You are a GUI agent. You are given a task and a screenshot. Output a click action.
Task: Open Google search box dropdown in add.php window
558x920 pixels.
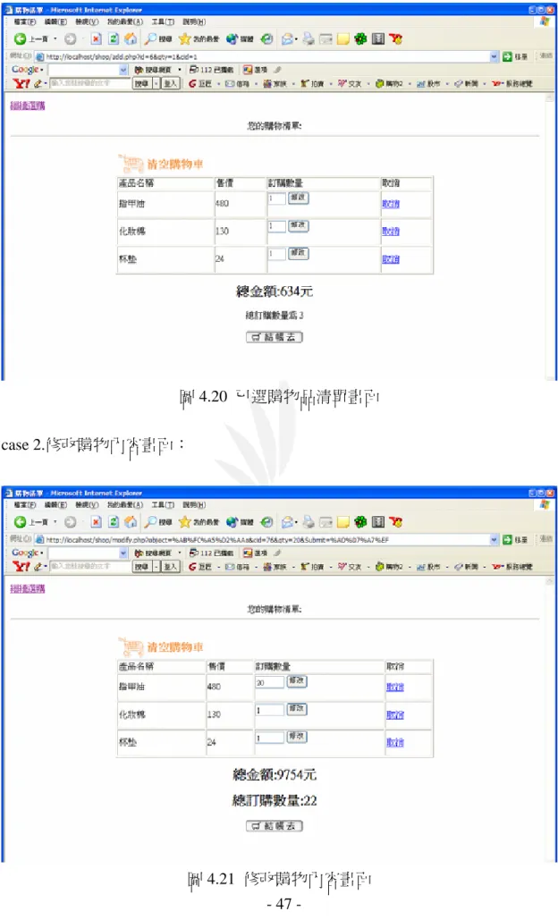[x=123, y=70]
